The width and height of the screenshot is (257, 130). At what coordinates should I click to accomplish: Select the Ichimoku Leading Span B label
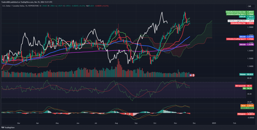click(x=236, y=39)
